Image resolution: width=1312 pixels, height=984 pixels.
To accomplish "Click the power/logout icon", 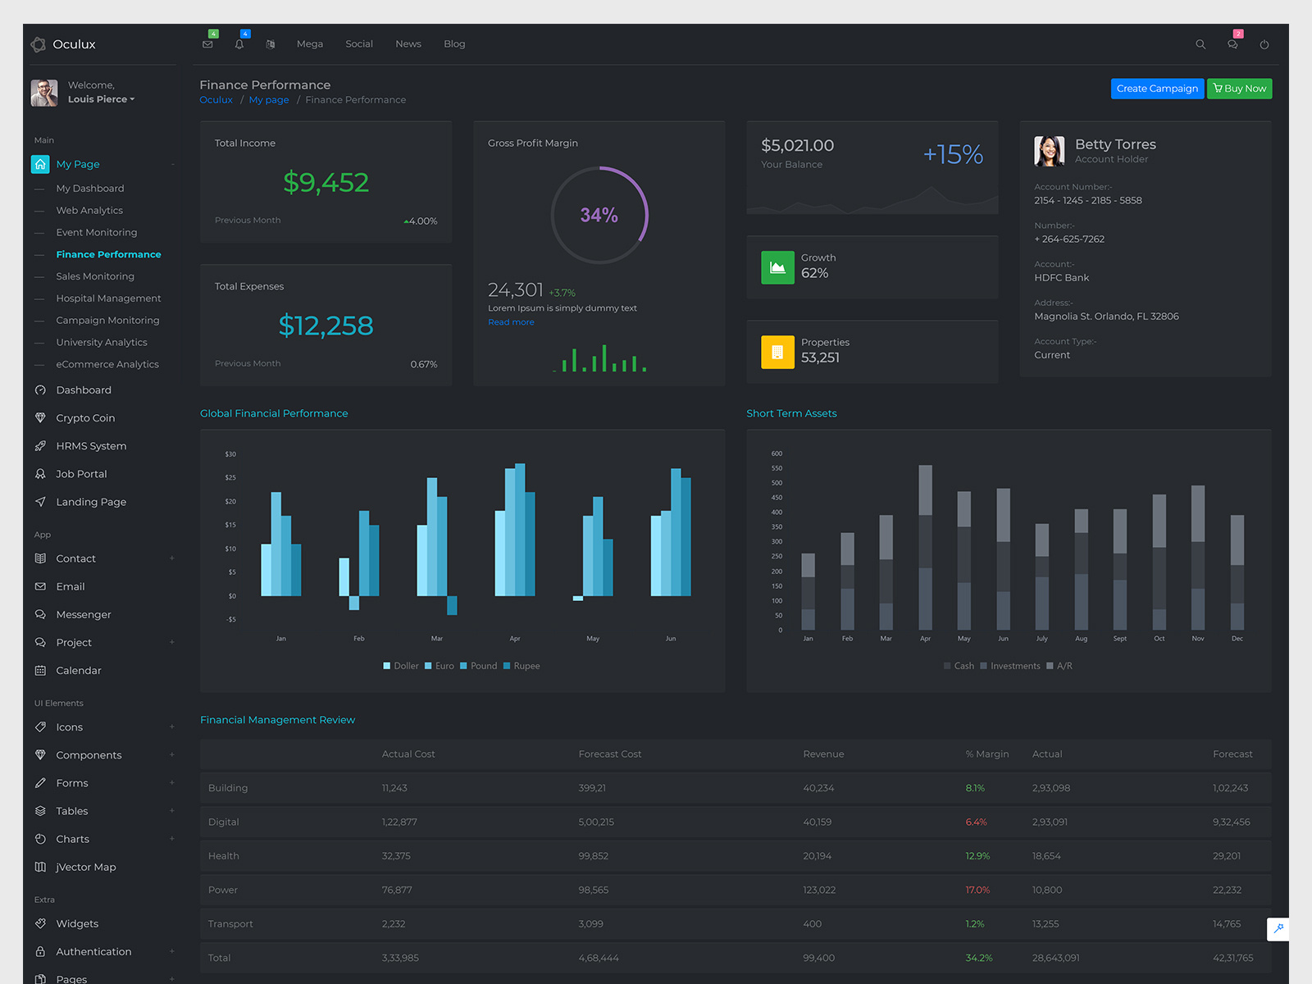I will [x=1264, y=44].
